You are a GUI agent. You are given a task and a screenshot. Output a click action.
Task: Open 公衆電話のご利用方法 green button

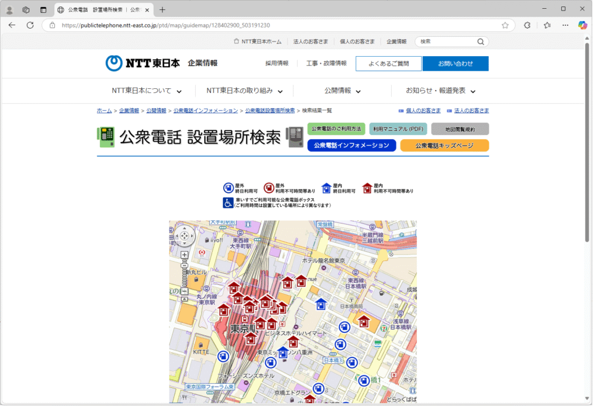(x=336, y=129)
